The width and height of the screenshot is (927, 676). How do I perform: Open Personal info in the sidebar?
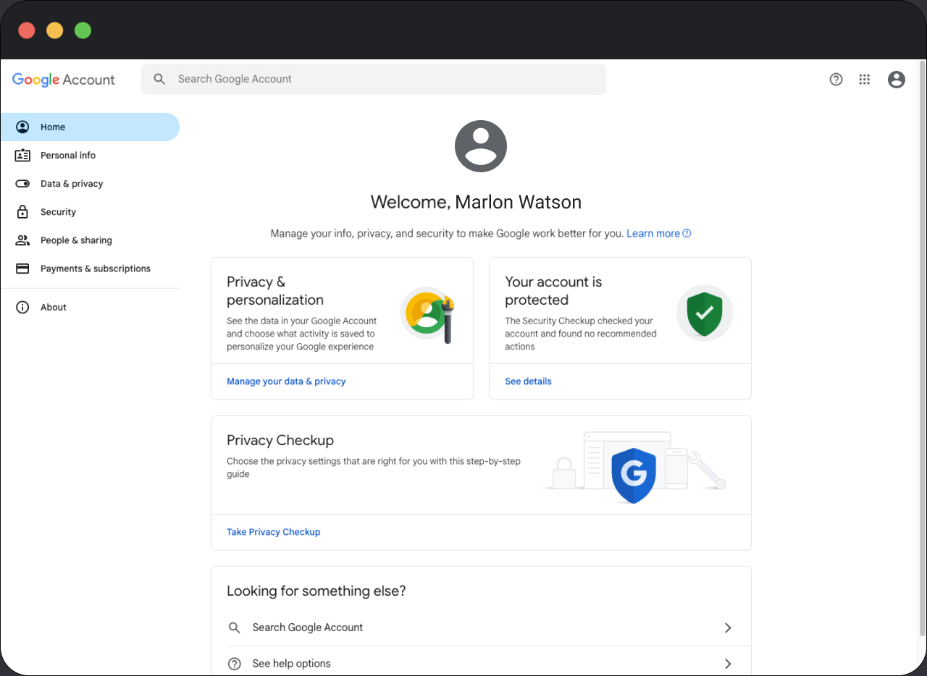[x=68, y=156]
